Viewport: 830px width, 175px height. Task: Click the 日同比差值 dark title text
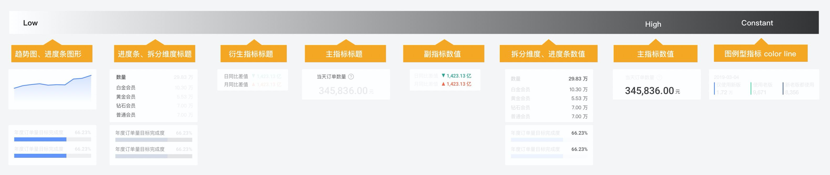(x=236, y=76)
